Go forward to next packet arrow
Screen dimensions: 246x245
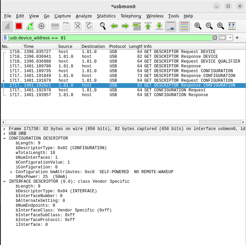[125, 26]
